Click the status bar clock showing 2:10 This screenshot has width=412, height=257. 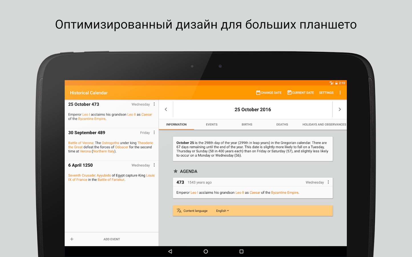(x=342, y=83)
